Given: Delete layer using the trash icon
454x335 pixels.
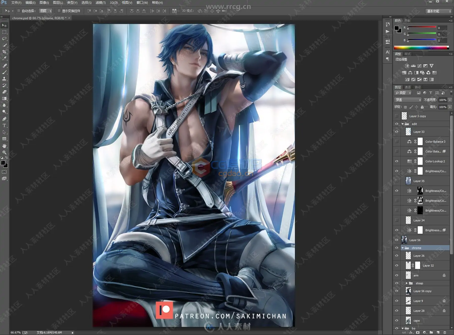Looking at the screenshot, I should pos(445,332).
